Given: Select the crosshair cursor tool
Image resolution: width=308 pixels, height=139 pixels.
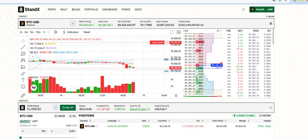Looking at the screenshot, I should click(x=23, y=40).
